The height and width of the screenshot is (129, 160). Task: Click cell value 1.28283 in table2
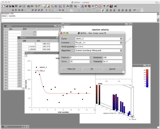(29, 49)
